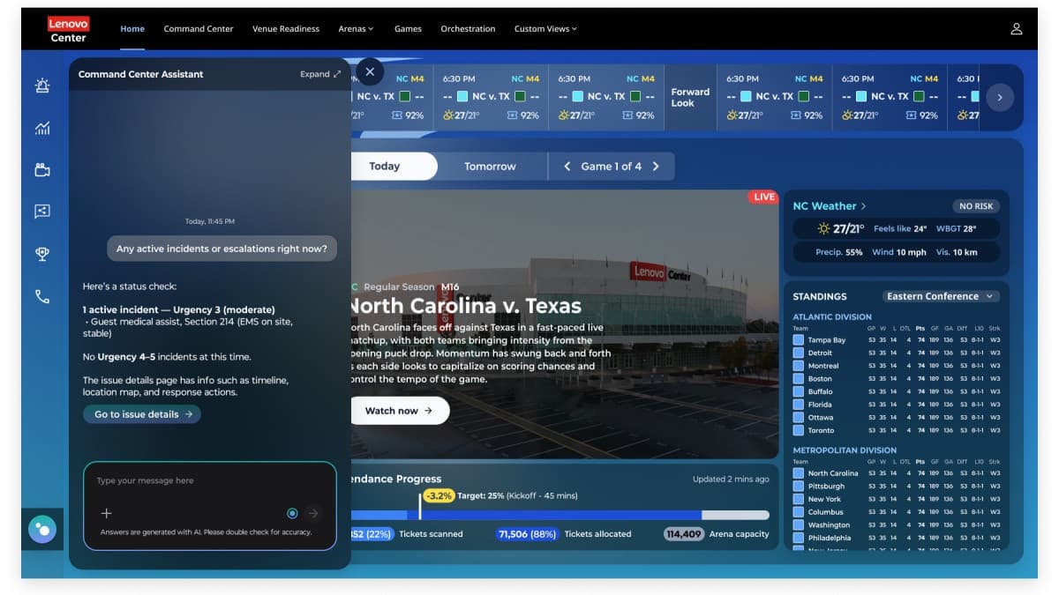Click the LIVE badge on stadium video
Screen dimensions: 1059x595
pos(763,197)
